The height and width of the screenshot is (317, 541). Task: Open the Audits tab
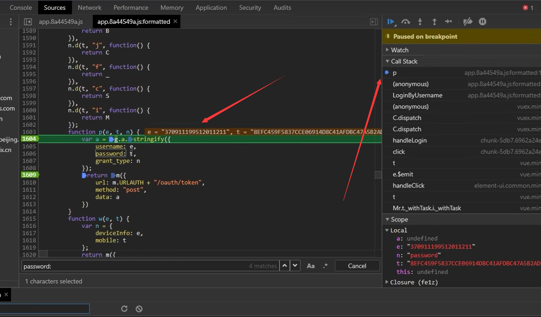[x=282, y=7]
